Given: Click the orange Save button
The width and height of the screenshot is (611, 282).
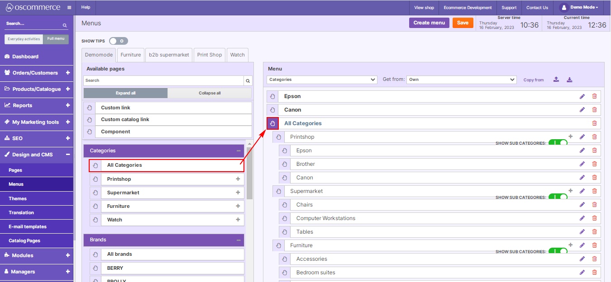Looking at the screenshot, I should coord(463,23).
